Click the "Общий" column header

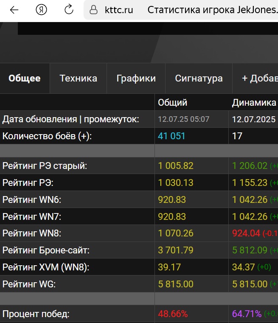click(172, 102)
